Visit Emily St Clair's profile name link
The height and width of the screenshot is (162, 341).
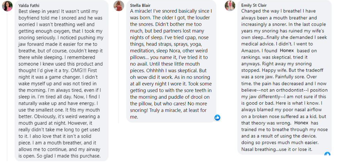tap(254, 5)
